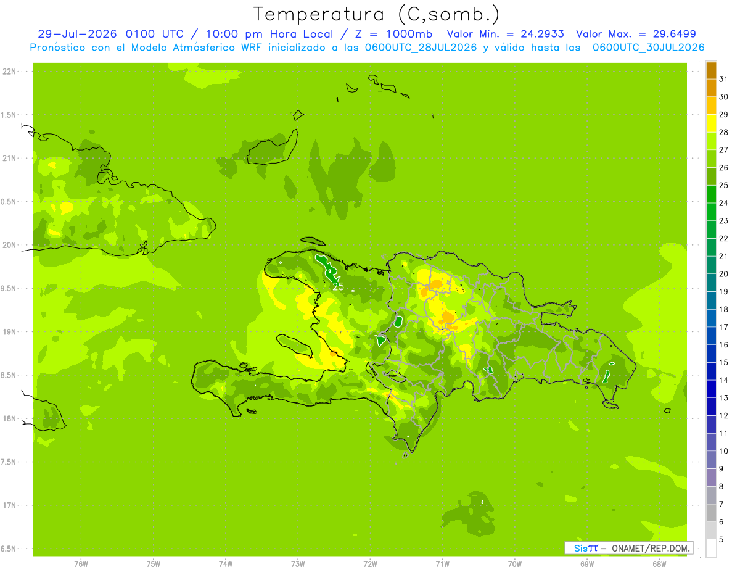Click the legend value "5"
The width and height of the screenshot is (740, 572).
click(x=721, y=539)
